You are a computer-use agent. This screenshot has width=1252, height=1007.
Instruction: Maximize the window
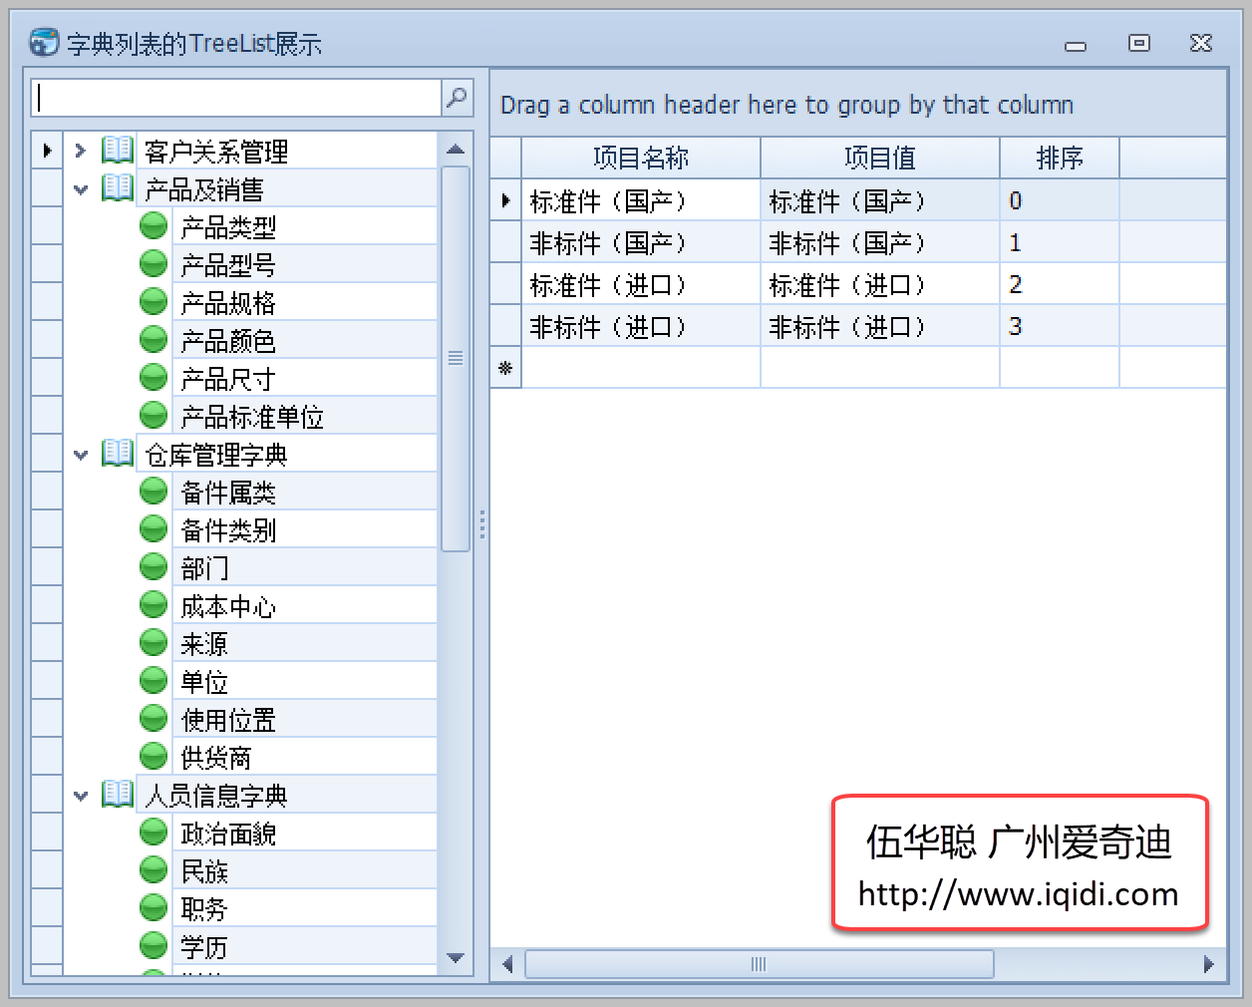(x=1138, y=43)
